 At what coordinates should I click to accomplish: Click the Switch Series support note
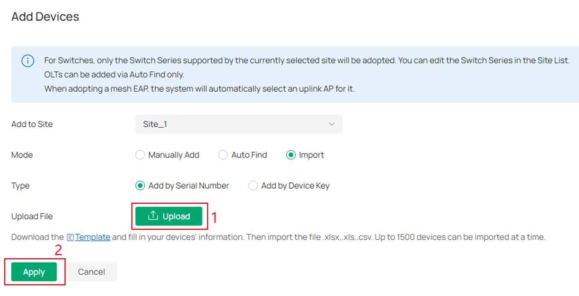point(307,61)
